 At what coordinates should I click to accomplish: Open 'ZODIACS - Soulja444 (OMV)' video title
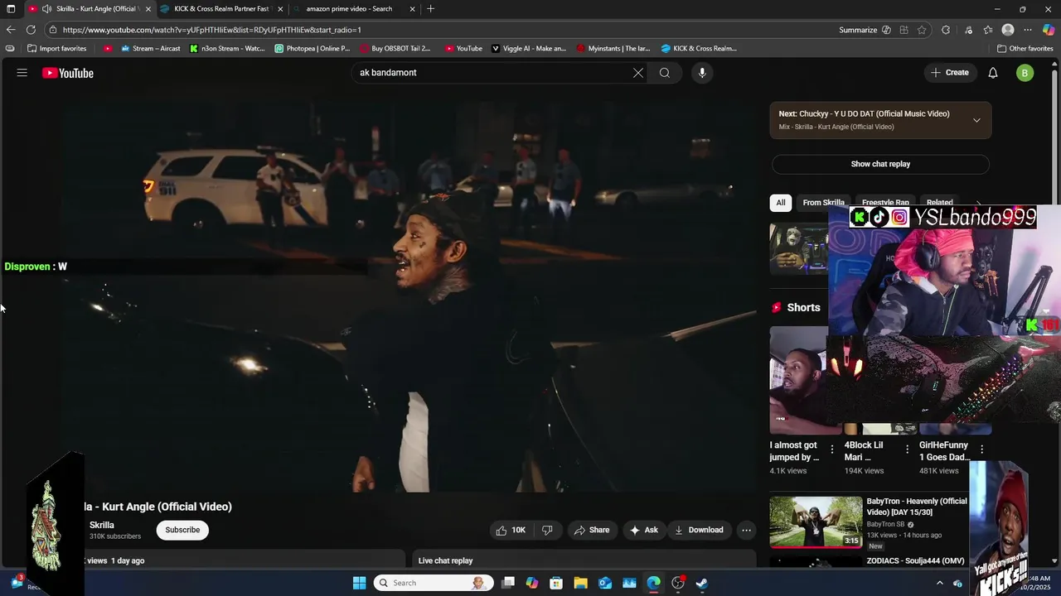point(916,561)
